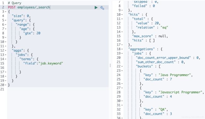The height and width of the screenshot is (119, 205).
Task: Click the "size": 0 line in the editor
Action: 21,16
